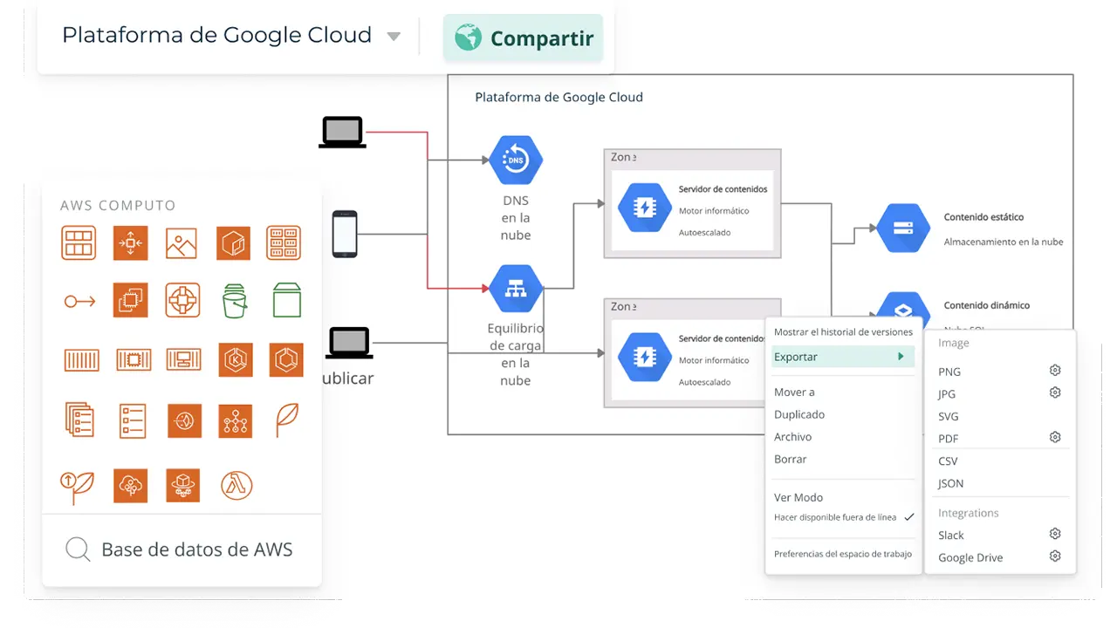This screenshot has height=628, width=1117.
Task: Select Archivo menu entry
Action: tap(792, 437)
